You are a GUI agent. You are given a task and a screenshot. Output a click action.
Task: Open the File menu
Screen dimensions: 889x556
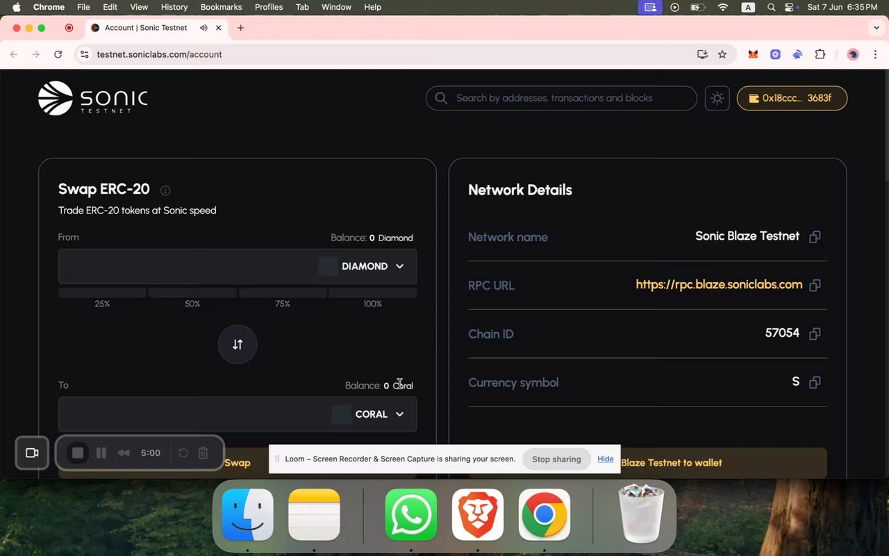click(83, 7)
